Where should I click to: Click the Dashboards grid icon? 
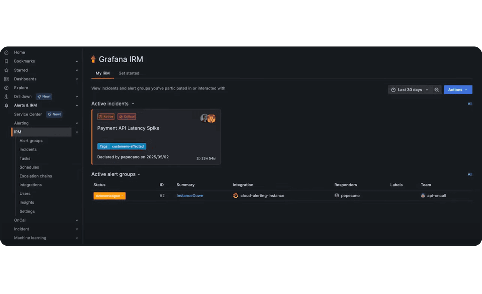[7, 79]
